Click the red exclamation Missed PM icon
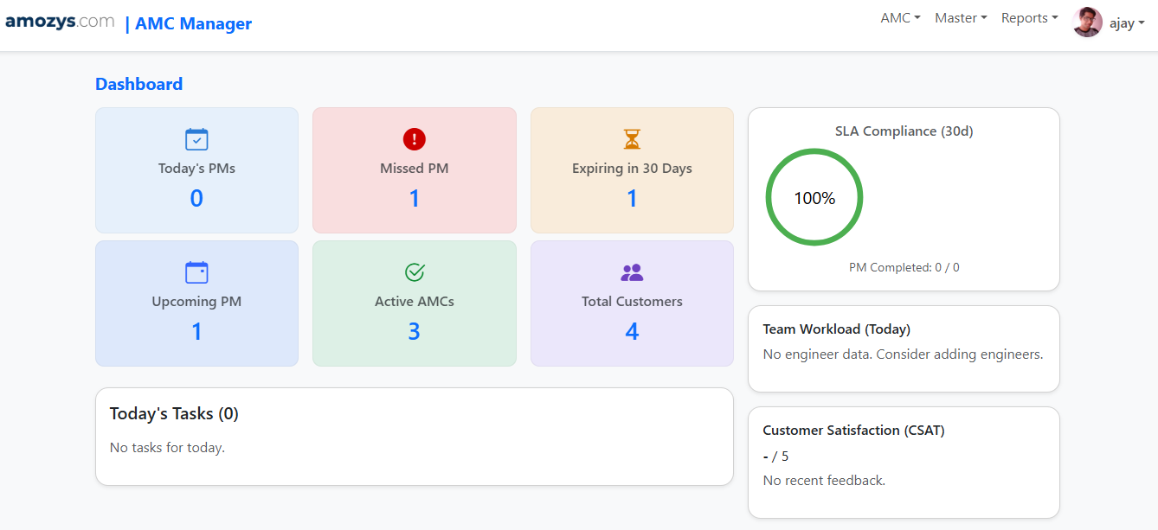The image size is (1158, 530). pyautogui.click(x=415, y=139)
